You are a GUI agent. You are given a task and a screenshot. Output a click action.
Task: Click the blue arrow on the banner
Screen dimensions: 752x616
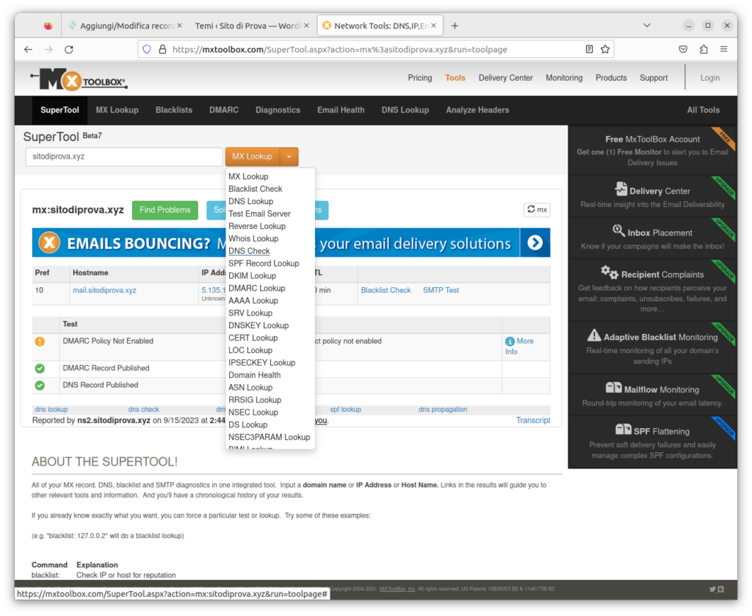535,243
